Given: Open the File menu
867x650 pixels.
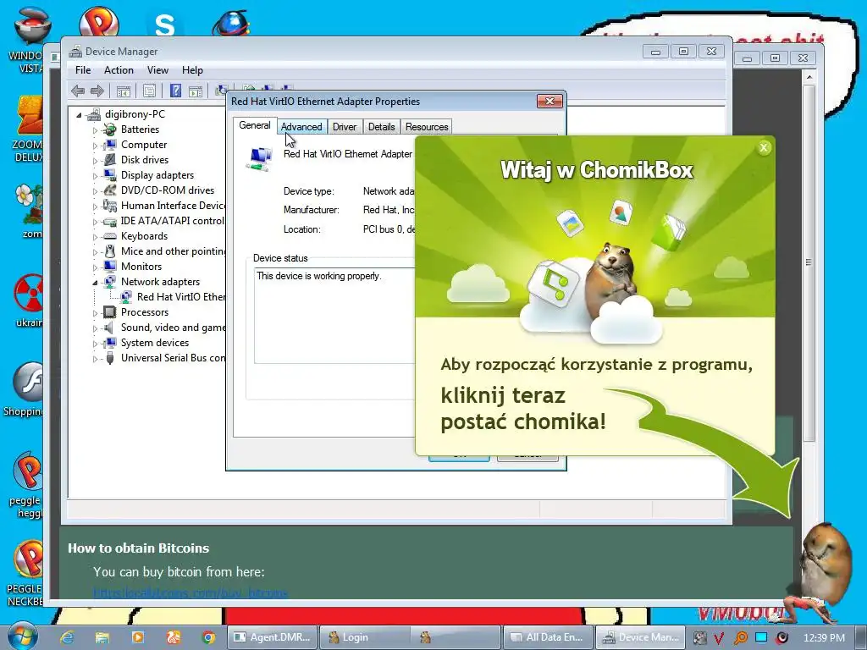Looking at the screenshot, I should [x=83, y=70].
